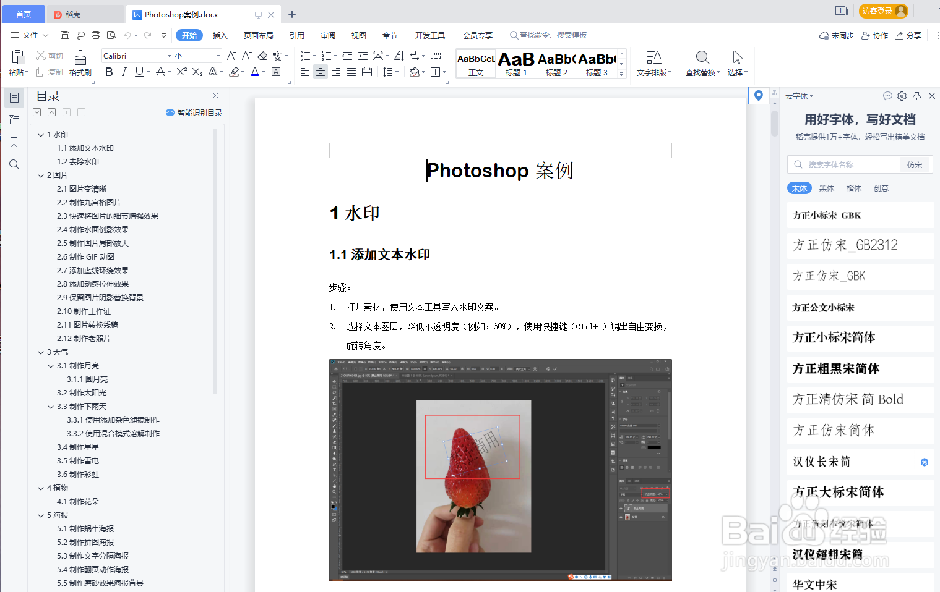Click the paragraph shading fill swatch

coord(415,72)
